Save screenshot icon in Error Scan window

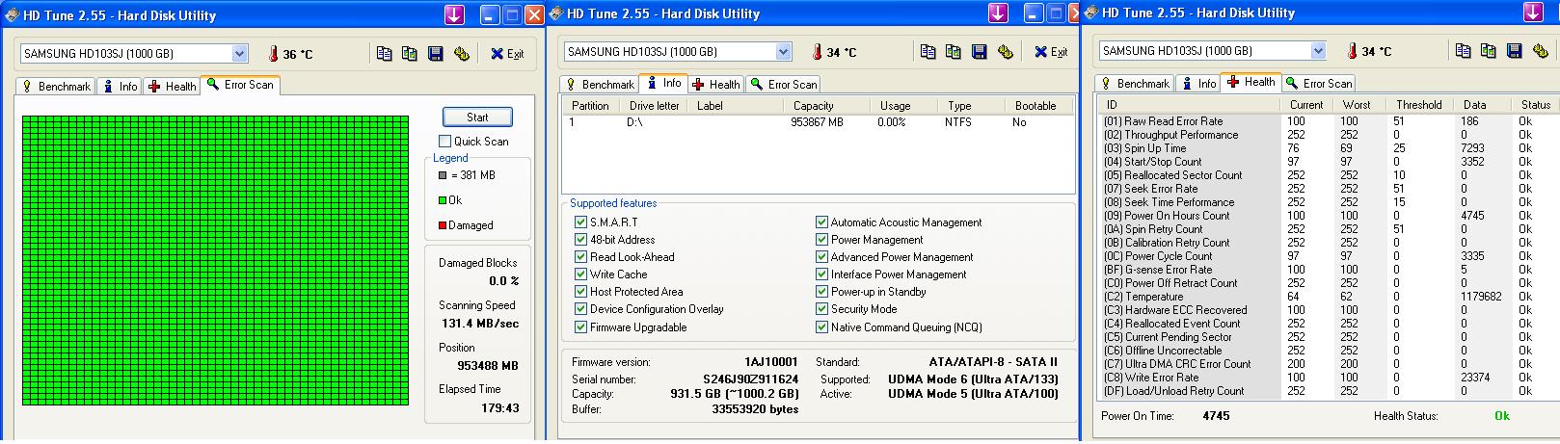(x=436, y=54)
